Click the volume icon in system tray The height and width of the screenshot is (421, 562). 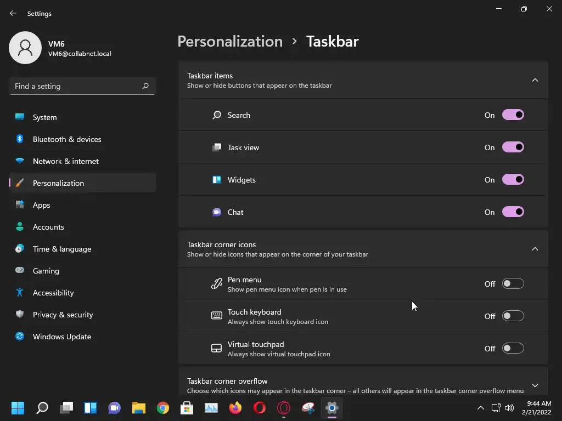click(509, 408)
